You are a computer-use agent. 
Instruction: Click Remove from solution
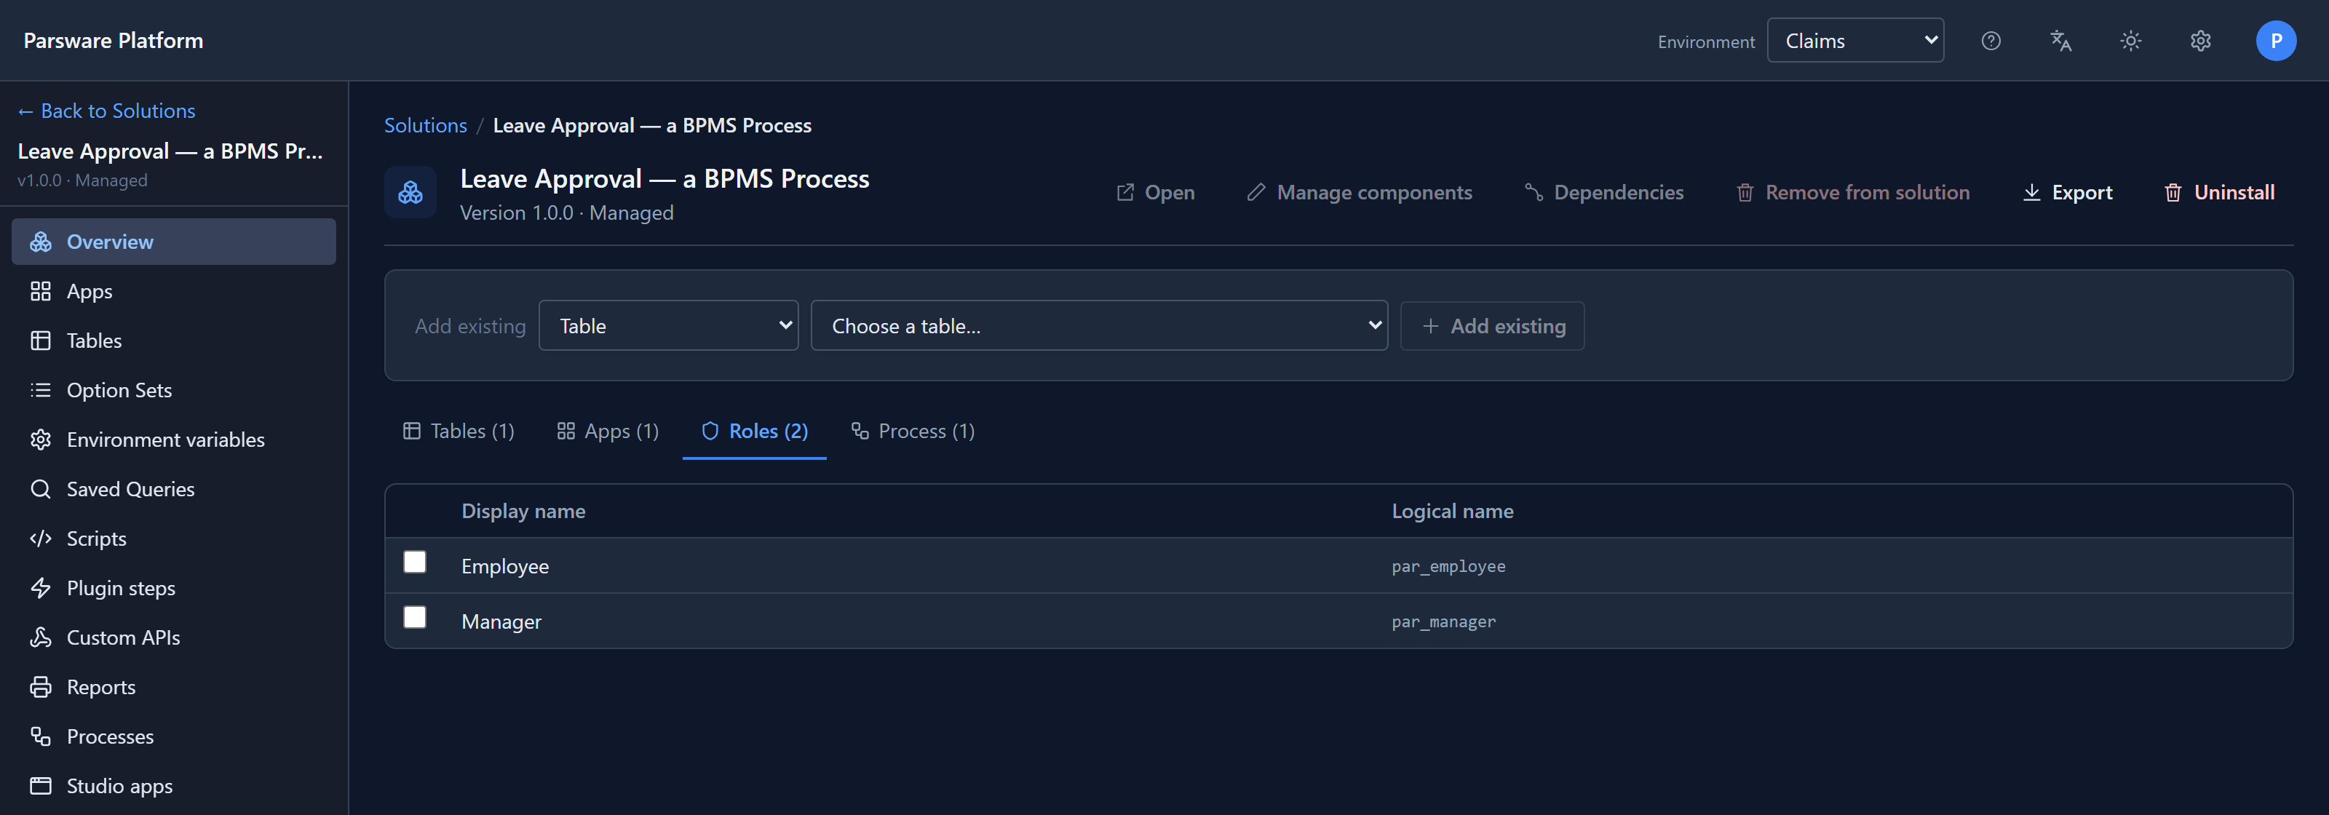1852,192
